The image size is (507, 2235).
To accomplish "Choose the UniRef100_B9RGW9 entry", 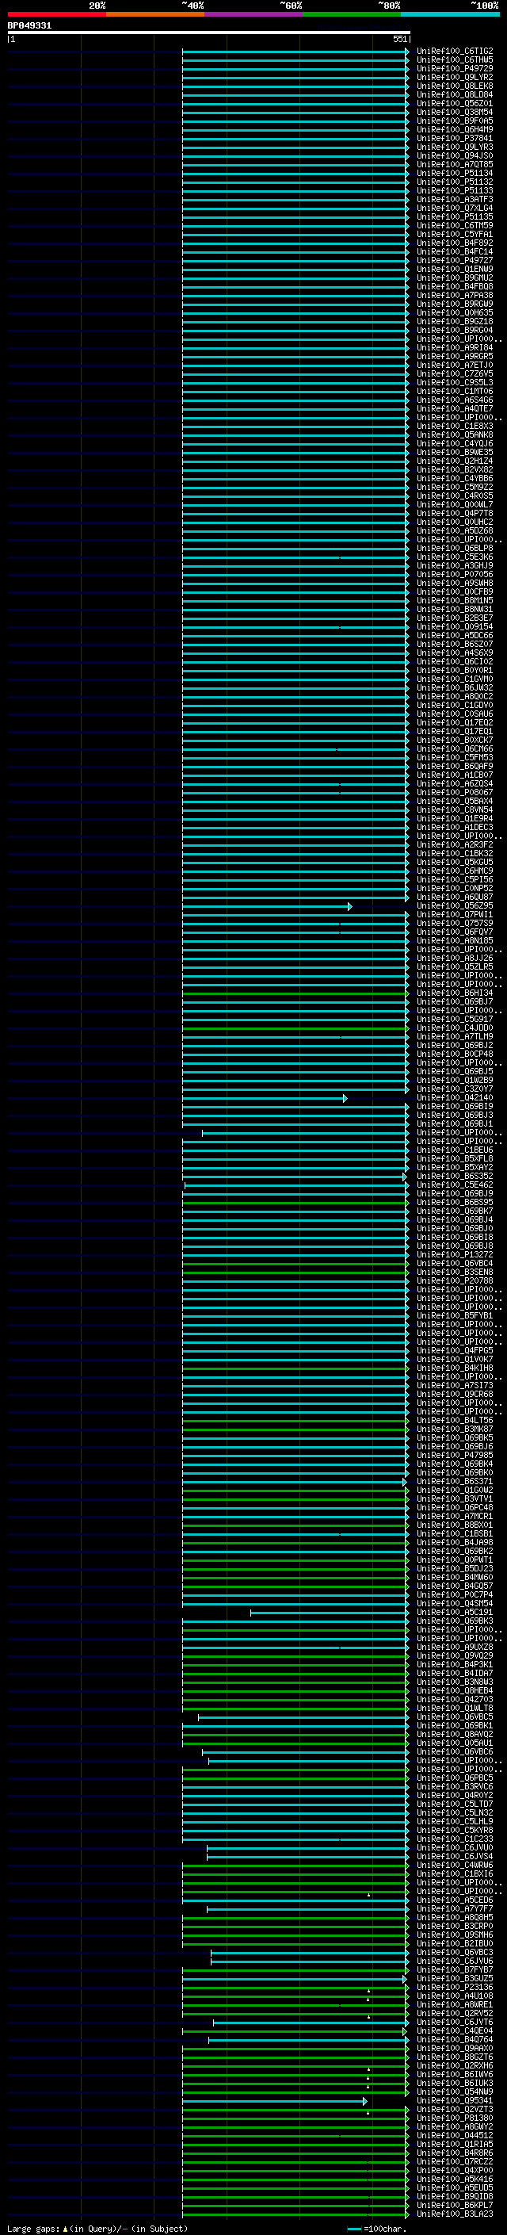I will [x=455, y=304].
